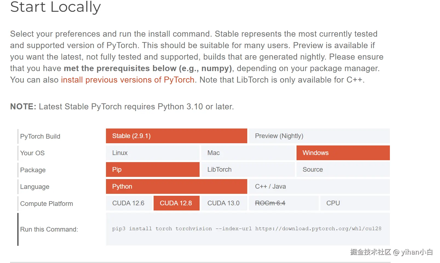This screenshot has width=440, height=263.
Task: Switch to the Preview (Nightly) build
Action: click(319, 136)
